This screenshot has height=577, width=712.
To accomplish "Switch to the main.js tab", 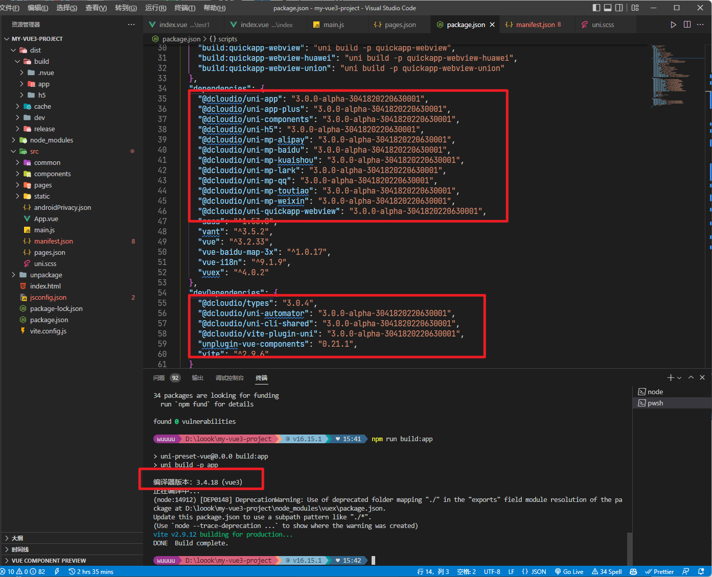I will [334, 25].
